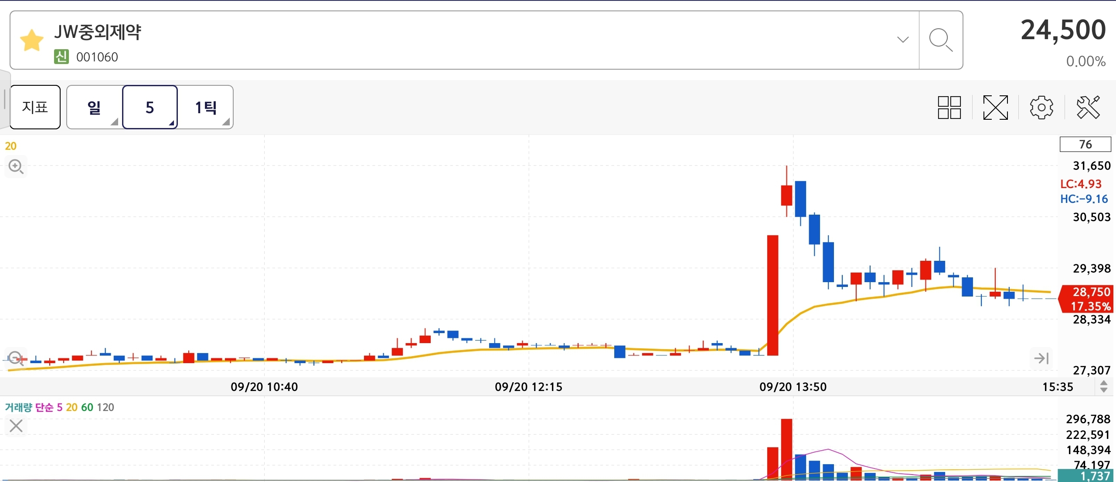
Task: Open chart settings gear
Action: 1041,108
